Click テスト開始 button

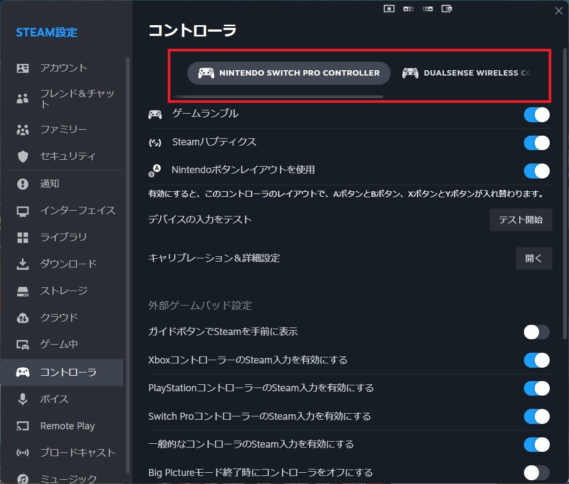521,220
